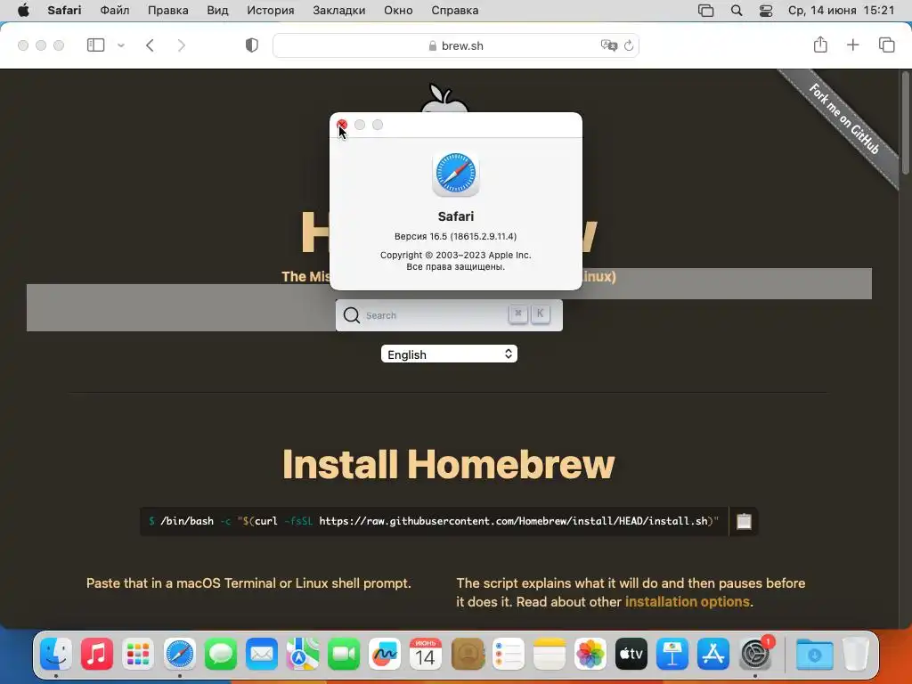The height and width of the screenshot is (684, 912).
Task: Launch Music from the Dock
Action: pyautogui.click(x=97, y=654)
